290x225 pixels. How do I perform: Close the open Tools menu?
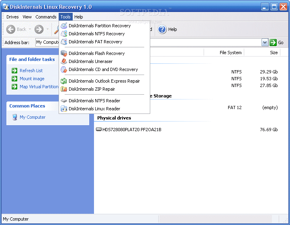pos(65,17)
